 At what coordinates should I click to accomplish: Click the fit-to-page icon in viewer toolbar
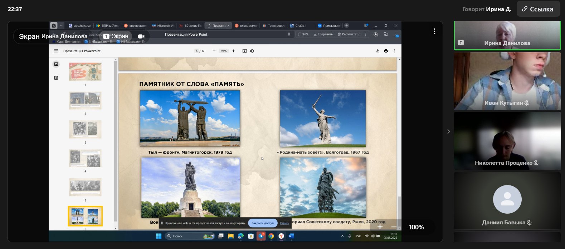244,51
